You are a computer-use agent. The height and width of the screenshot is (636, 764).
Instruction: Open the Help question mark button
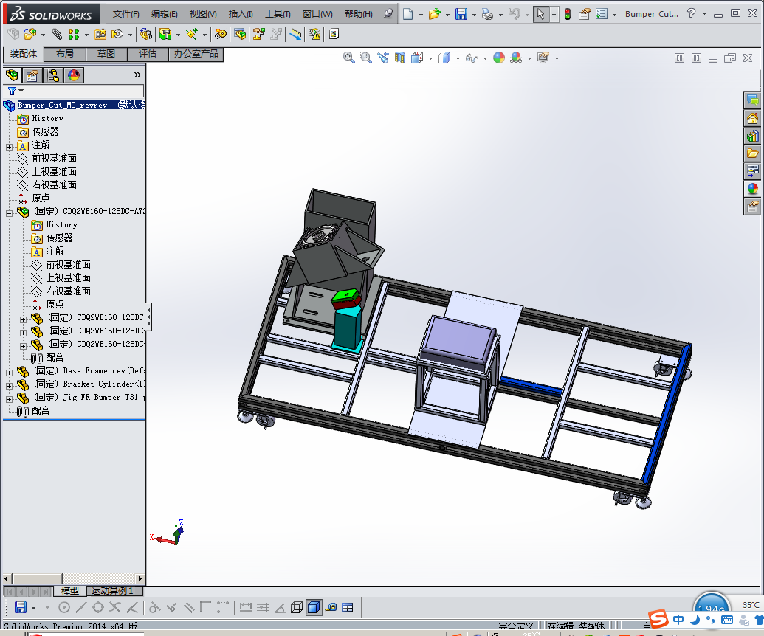691,13
